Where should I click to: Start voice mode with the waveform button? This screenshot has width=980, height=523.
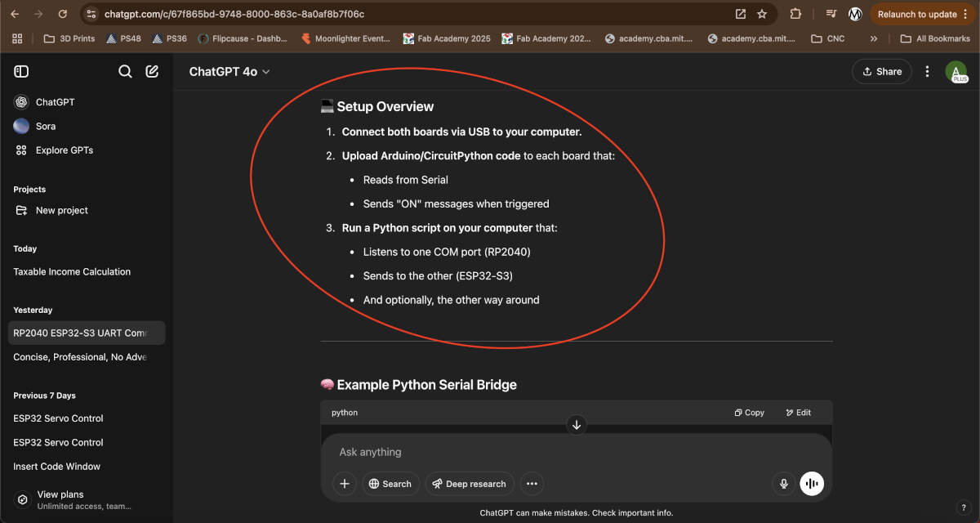812,484
